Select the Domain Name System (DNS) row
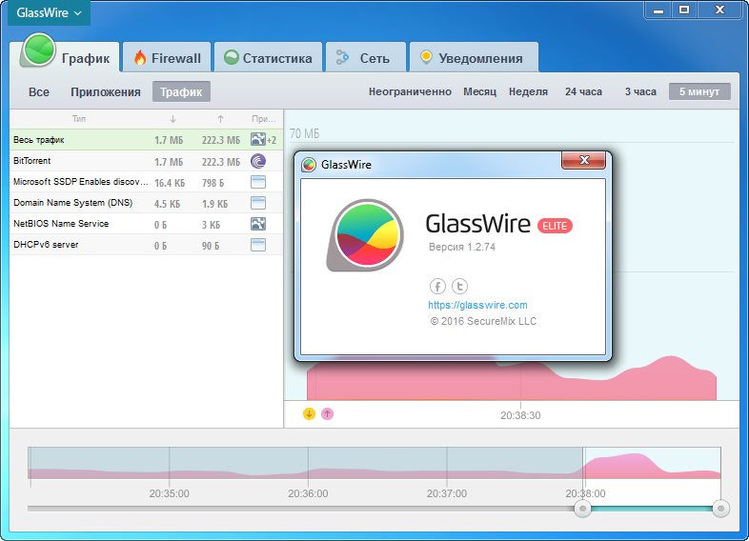The height and width of the screenshot is (541, 749). pos(146,203)
